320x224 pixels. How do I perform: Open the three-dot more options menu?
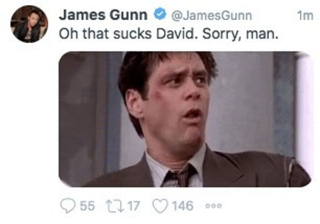[x=213, y=206]
